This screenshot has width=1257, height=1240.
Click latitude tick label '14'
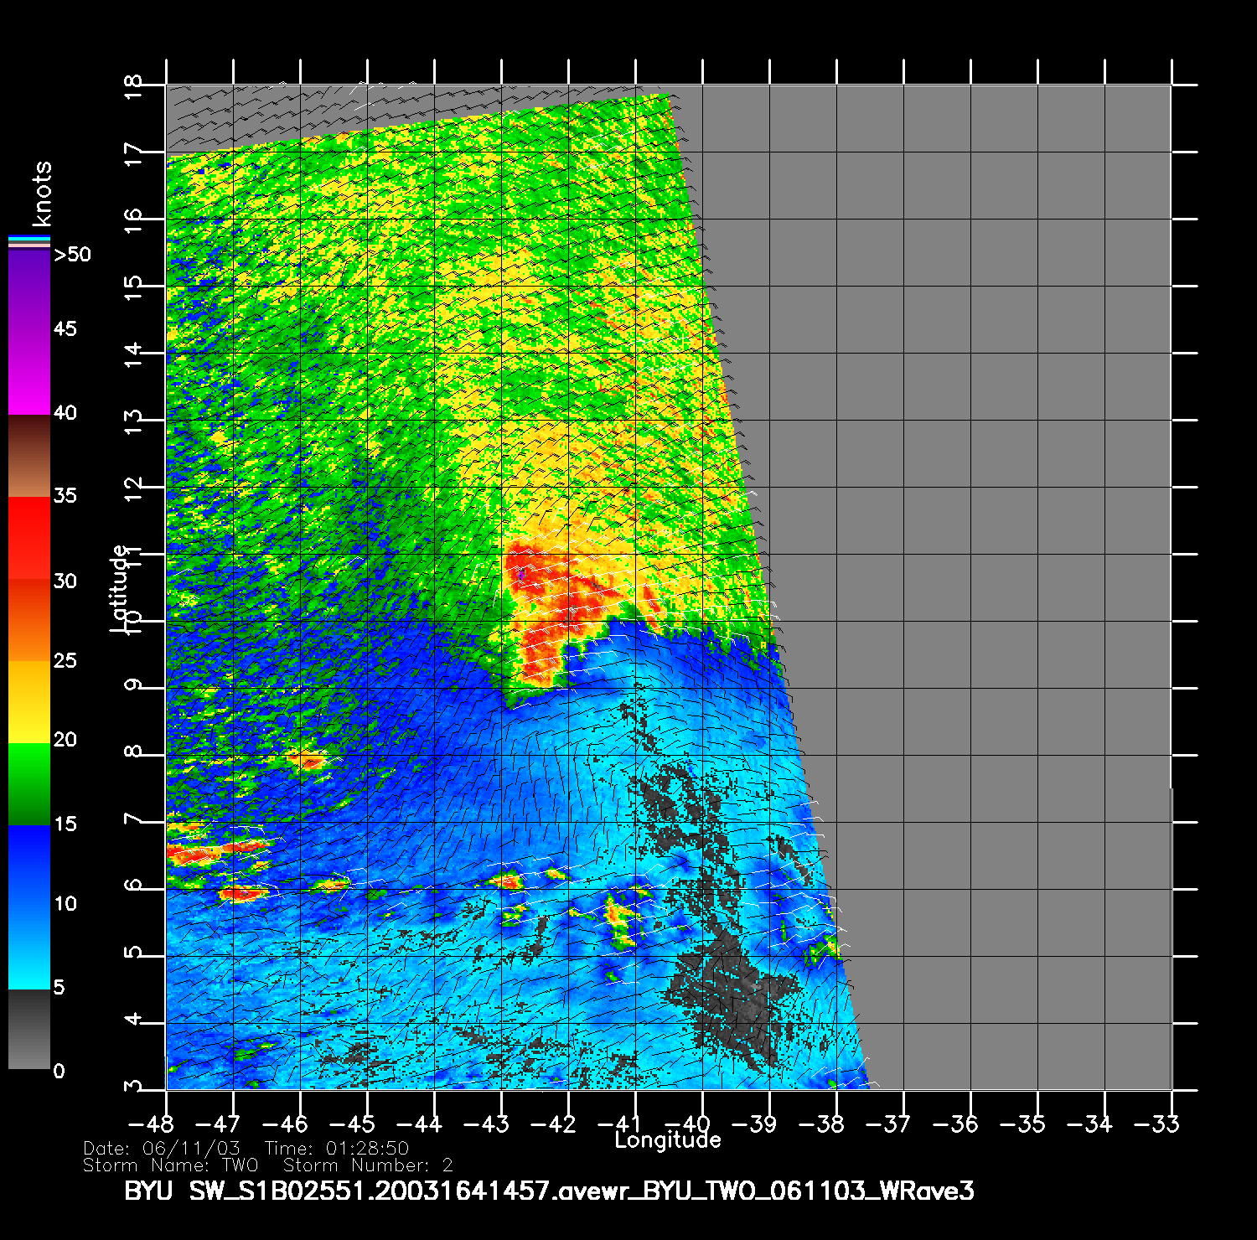click(x=133, y=354)
